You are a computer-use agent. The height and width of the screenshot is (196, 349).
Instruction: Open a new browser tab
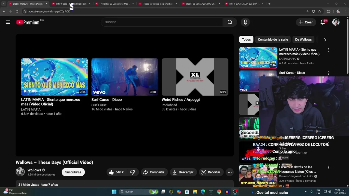[x=269, y=4]
